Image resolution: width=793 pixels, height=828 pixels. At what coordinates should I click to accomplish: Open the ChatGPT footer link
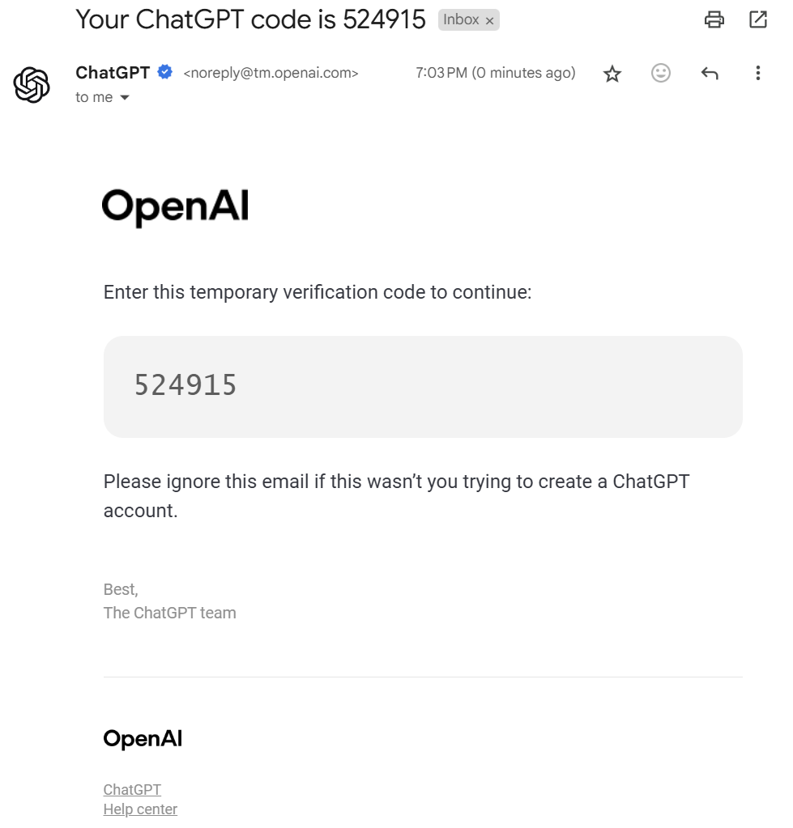tap(132, 789)
